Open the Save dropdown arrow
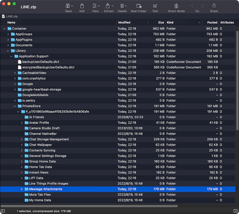 [72, 6]
